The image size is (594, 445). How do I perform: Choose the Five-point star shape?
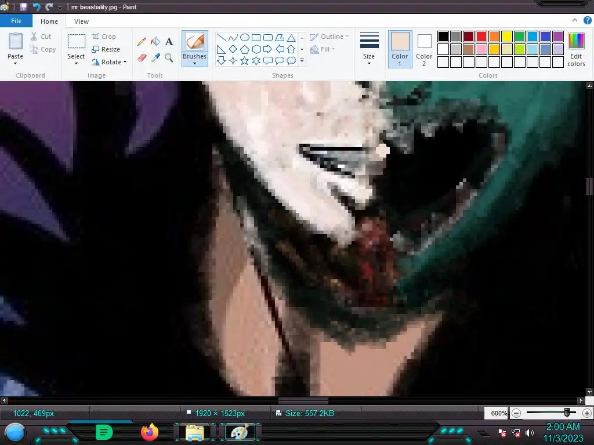[245, 60]
